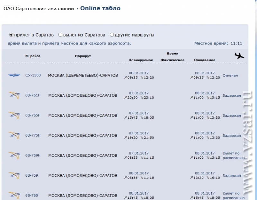The width and height of the screenshot is (257, 200).
Task: Click the airplane icon in the table header
Action: pos(239,56)
